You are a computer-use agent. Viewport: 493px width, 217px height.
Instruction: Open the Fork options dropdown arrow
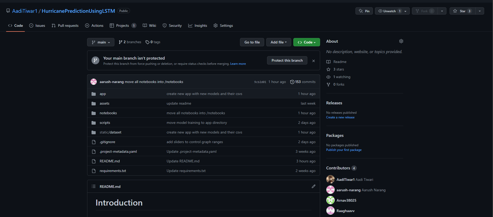(442, 11)
